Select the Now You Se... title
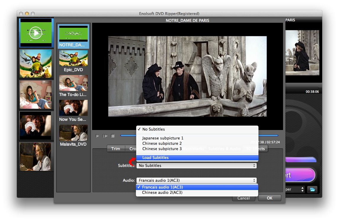Viewport: 339px width, 221px height. [x=73, y=111]
